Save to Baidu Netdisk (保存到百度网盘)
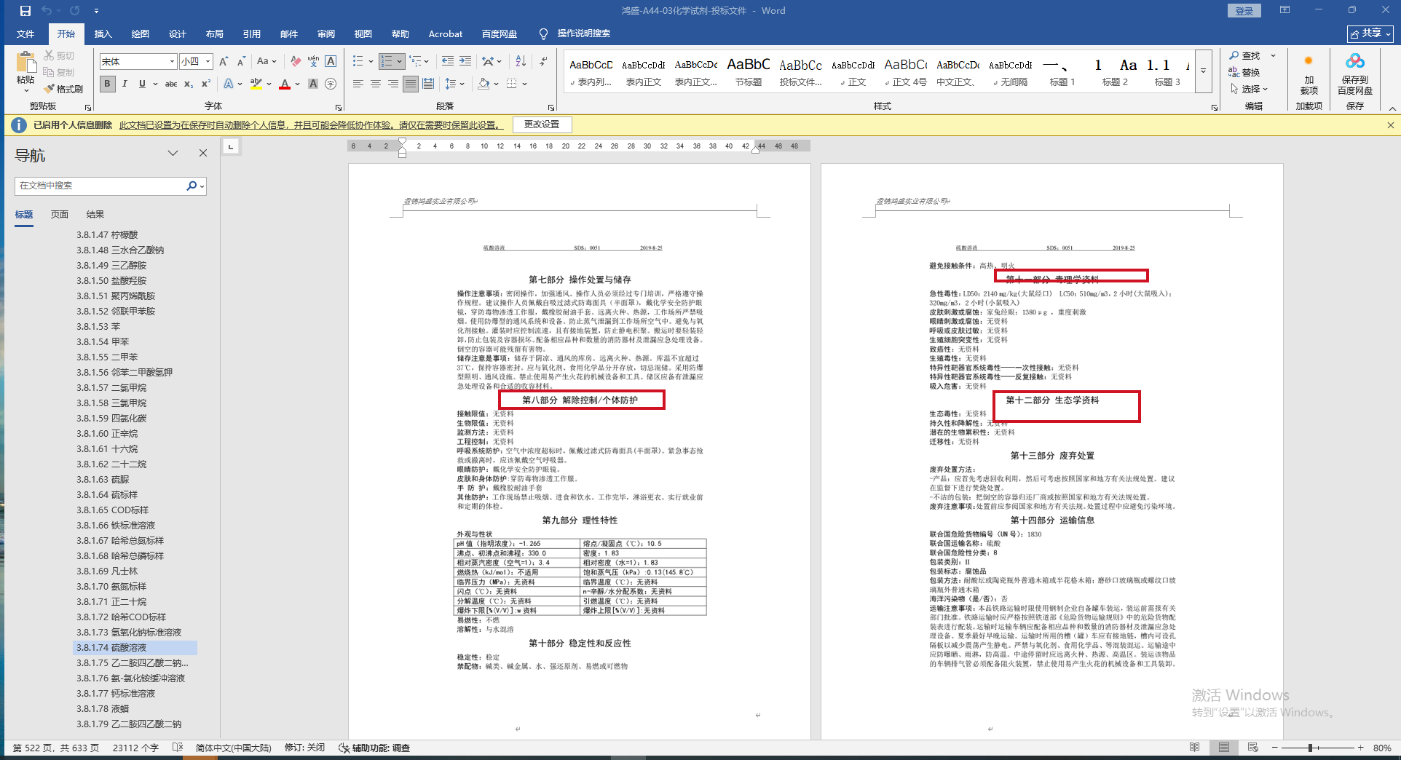Viewport: 1401px width, 760px height. click(x=1355, y=74)
